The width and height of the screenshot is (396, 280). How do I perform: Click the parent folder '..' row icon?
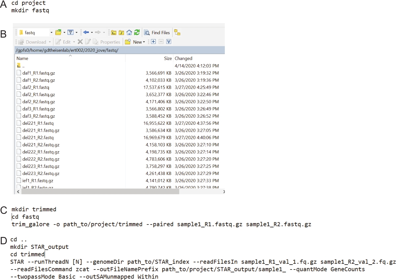point(19,66)
